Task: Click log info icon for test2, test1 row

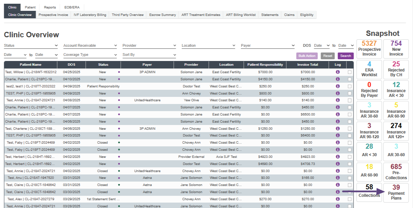Action: point(338,86)
